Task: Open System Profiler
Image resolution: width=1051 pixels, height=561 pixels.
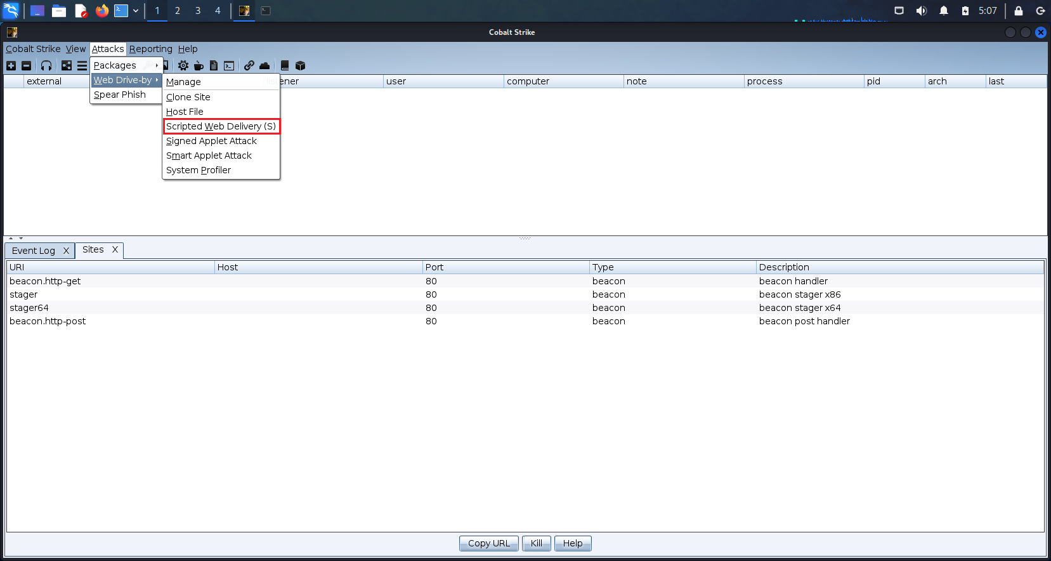Action: pyautogui.click(x=221, y=170)
